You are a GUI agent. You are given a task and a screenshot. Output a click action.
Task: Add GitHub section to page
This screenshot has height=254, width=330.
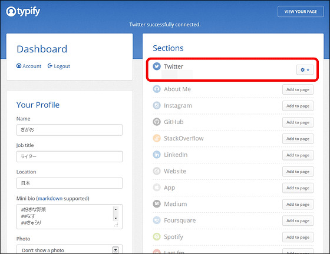[x=298, y=122]
